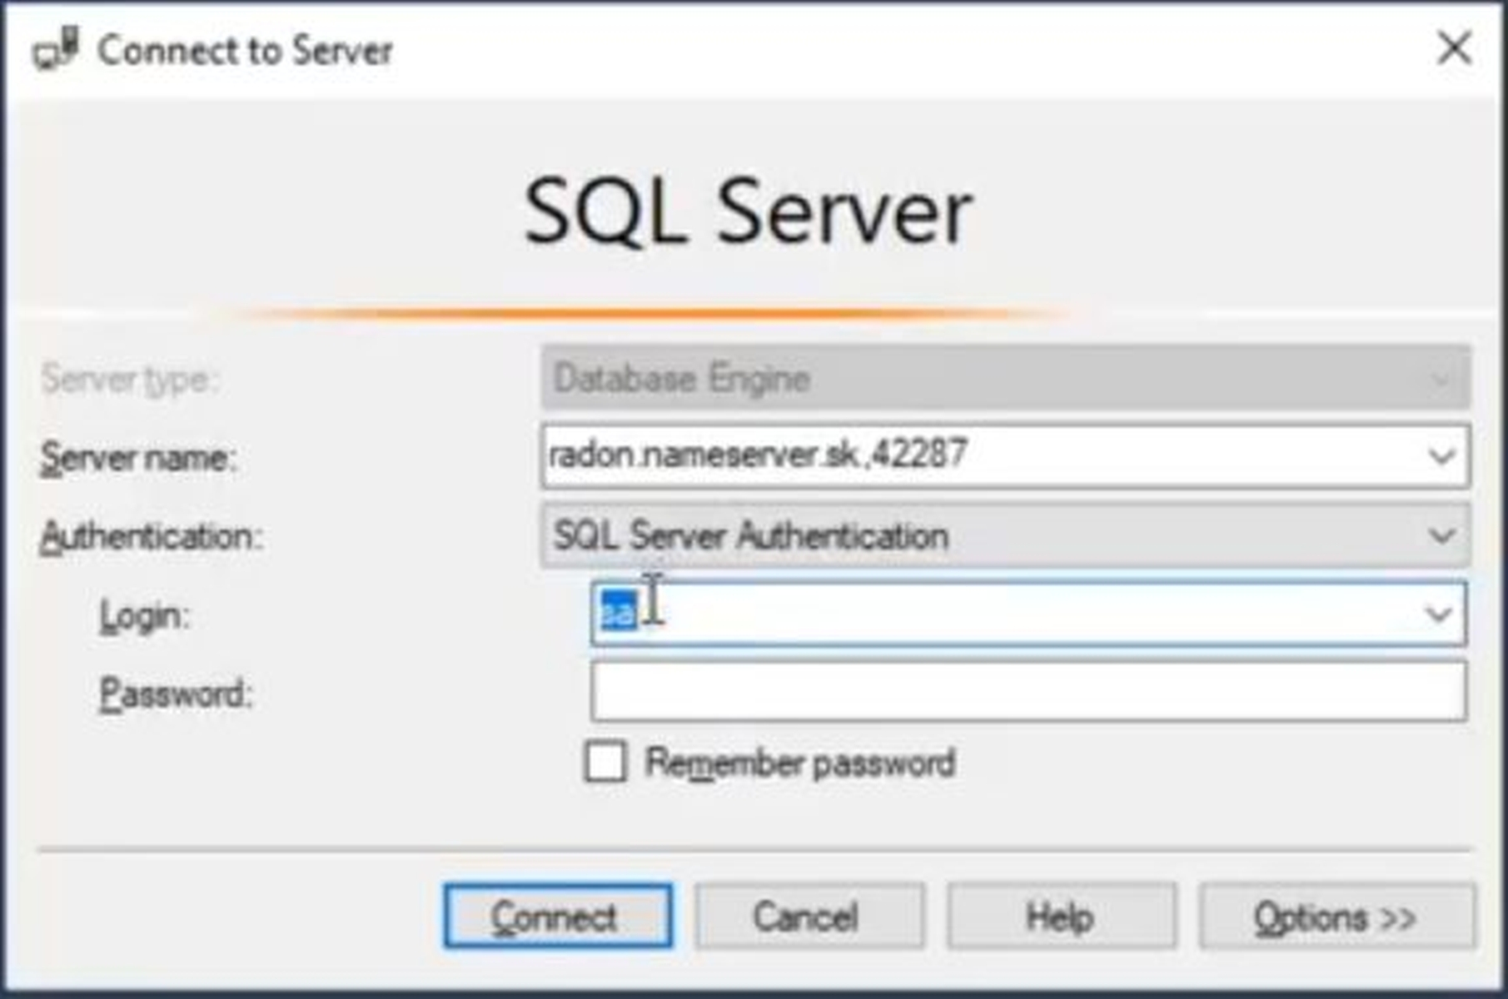Open the SQL Server Authentication combo box
Image resolution: width=1508 pixels, height=999 pixels.
coord(983,535)
